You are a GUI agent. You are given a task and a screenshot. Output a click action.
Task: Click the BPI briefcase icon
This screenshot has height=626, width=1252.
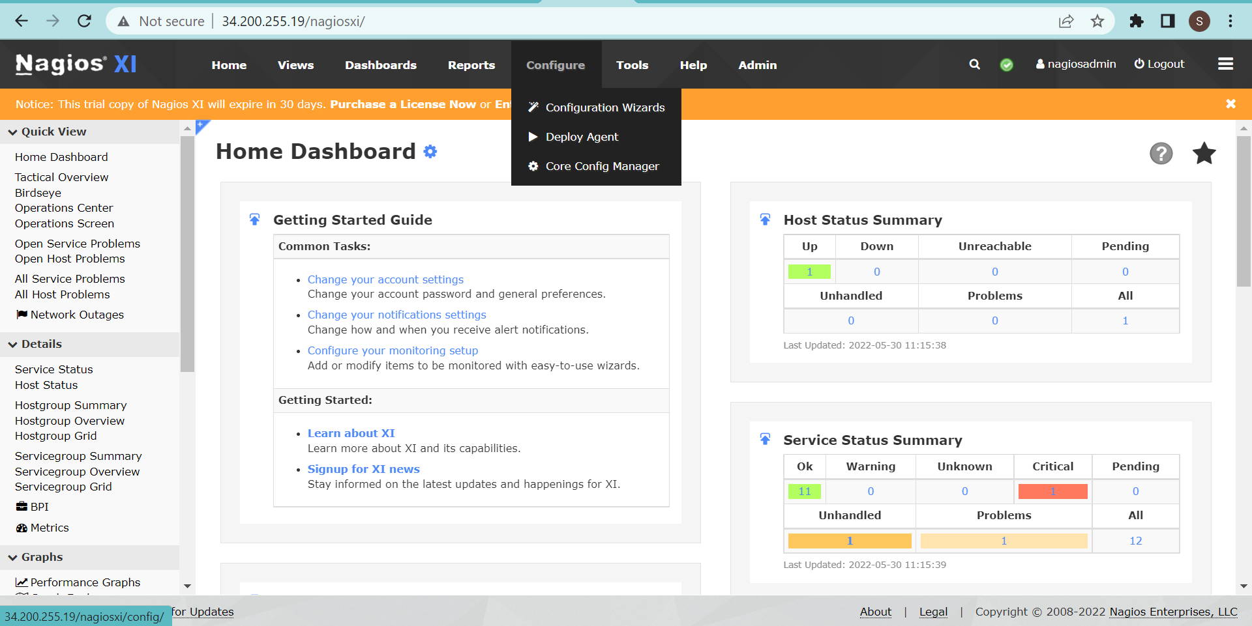[x=22, y=507]
